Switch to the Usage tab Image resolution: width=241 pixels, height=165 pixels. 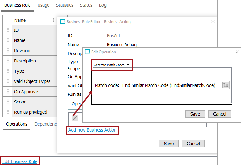[x=43, y=5]
